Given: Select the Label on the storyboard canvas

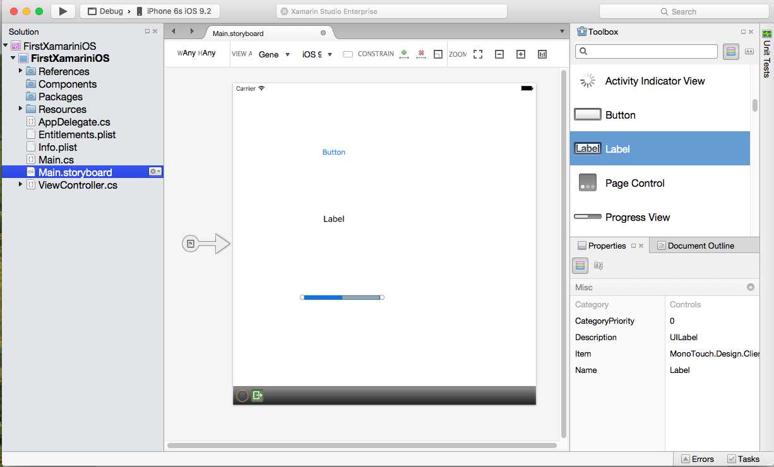Looking at the screenshot, I should 334,219.
